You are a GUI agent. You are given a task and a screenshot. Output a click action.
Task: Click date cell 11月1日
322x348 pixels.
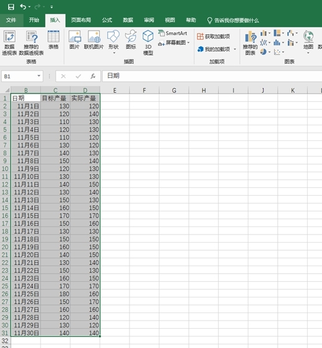[26, 106]
